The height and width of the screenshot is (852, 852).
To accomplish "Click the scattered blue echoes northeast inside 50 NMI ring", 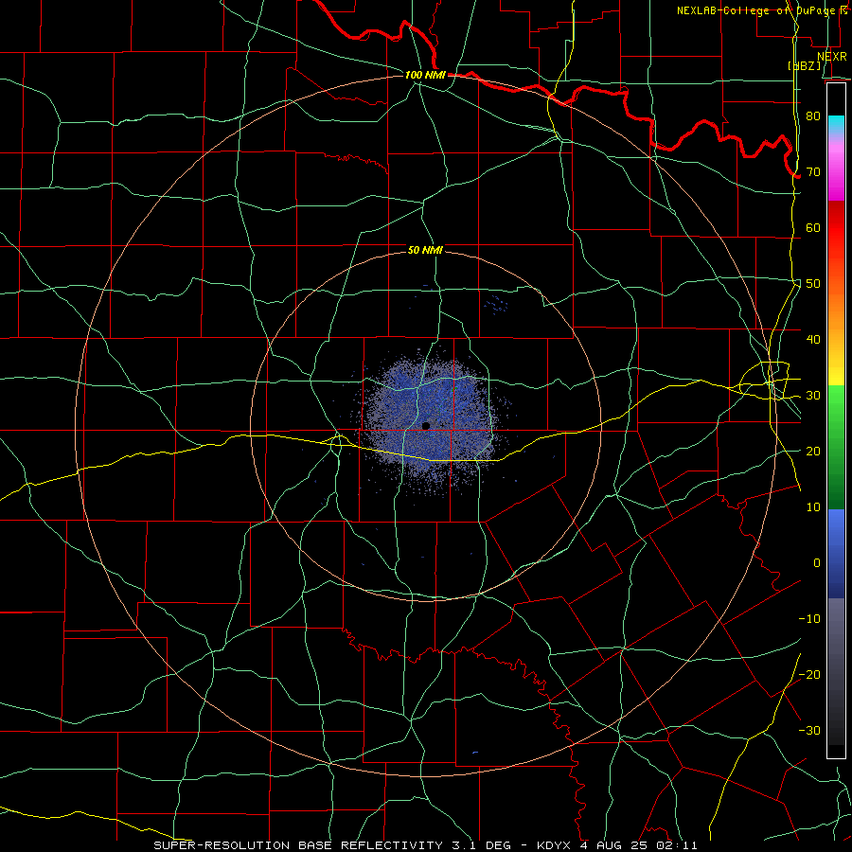I will point(497,305).
